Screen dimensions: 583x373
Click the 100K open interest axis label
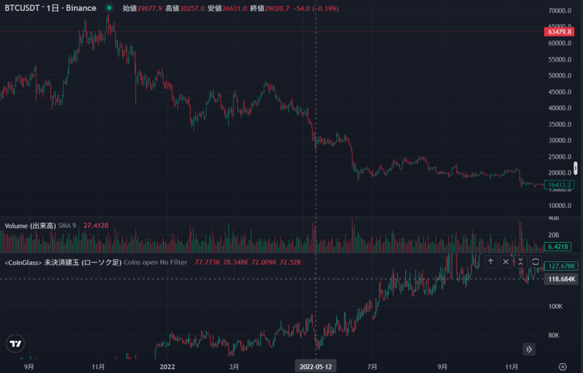click(x=556, y=306)
